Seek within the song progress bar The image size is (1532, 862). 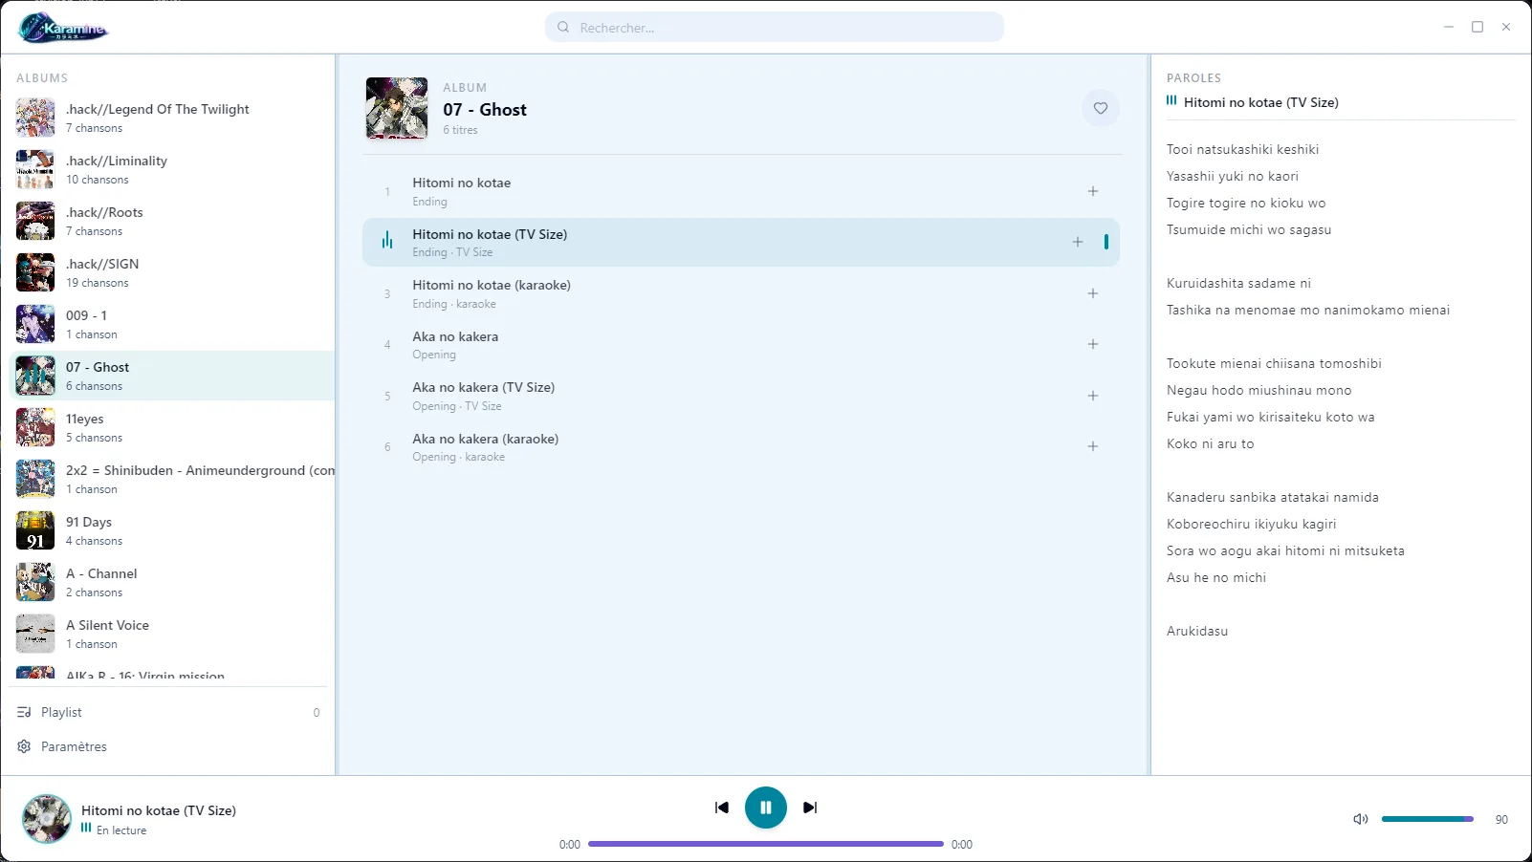[766, 844]
